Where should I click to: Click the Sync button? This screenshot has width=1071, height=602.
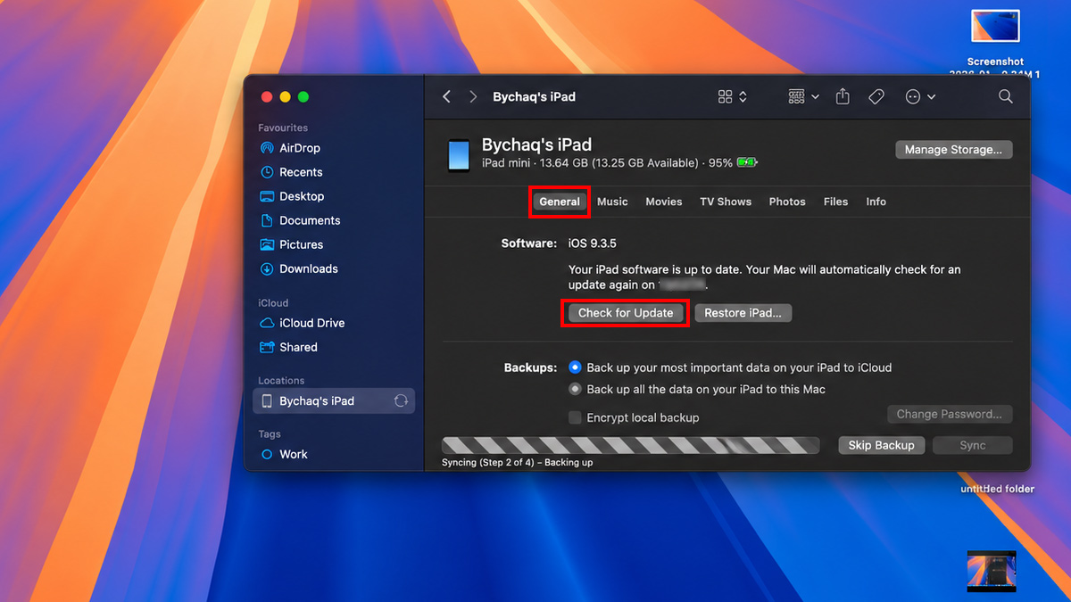pyautogui.click(x=973, y=445)
